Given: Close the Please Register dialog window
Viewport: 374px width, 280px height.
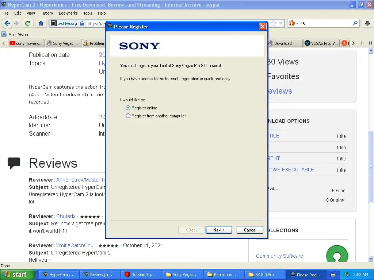Looking at the screenshot, I should [263, 26].
